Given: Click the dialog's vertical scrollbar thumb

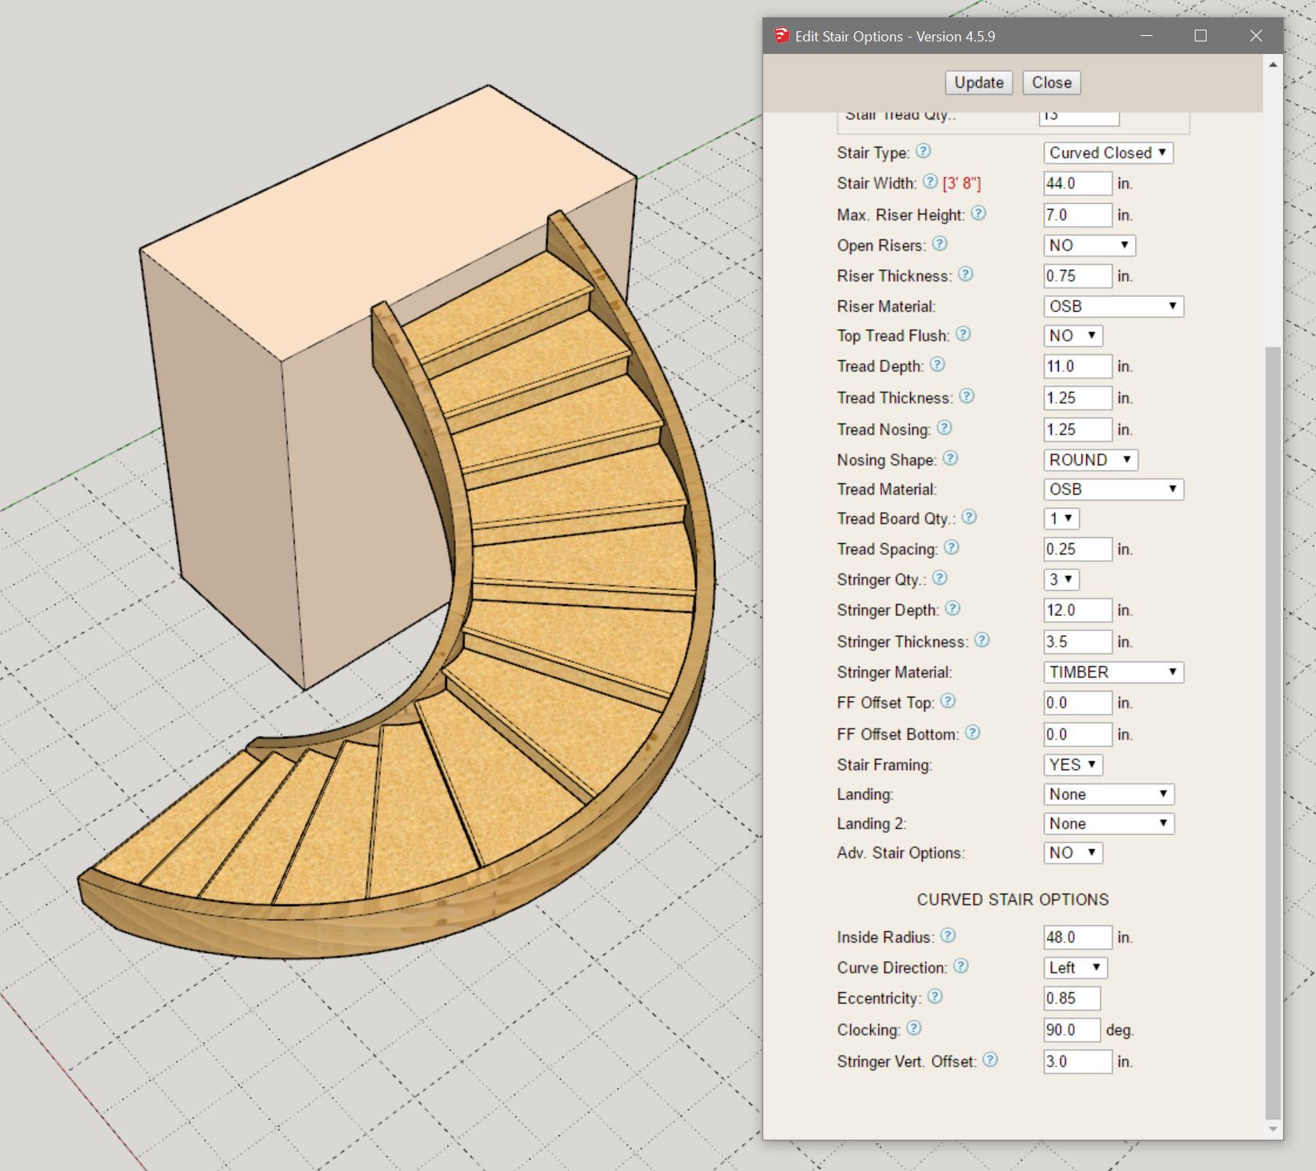Looking at the screenshot, I should pyautogui.click(x=1273, y=733).
